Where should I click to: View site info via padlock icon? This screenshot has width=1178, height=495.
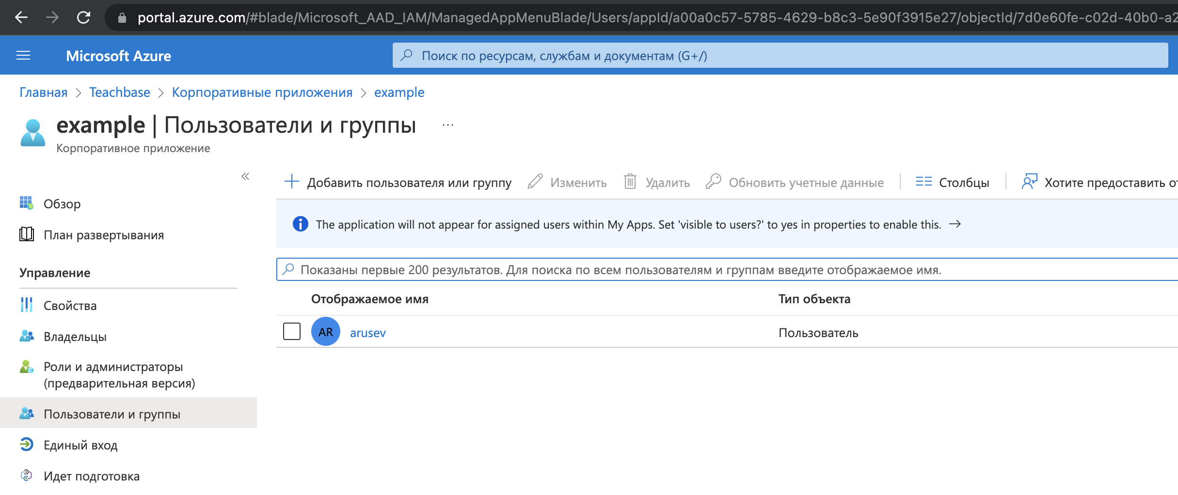(122, 18)
